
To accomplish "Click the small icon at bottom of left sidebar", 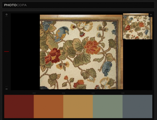I will (7, 89).
